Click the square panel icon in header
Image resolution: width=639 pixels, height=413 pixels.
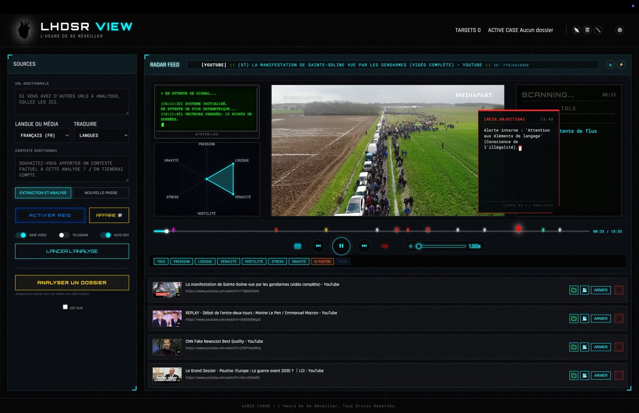(587, 30)
